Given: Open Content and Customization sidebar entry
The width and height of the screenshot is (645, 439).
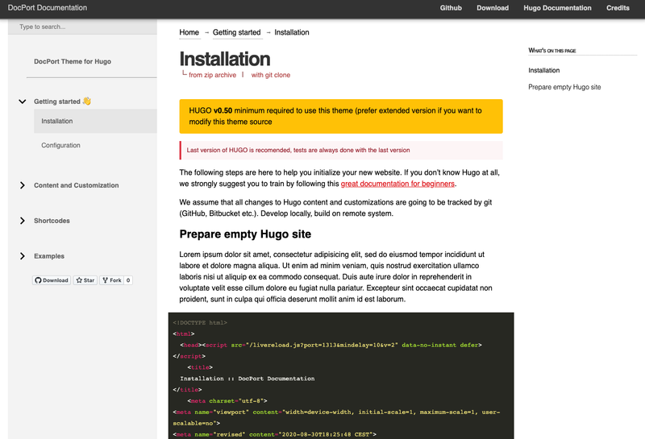Looking at the screenshot, I should click(x=76, y=185).
